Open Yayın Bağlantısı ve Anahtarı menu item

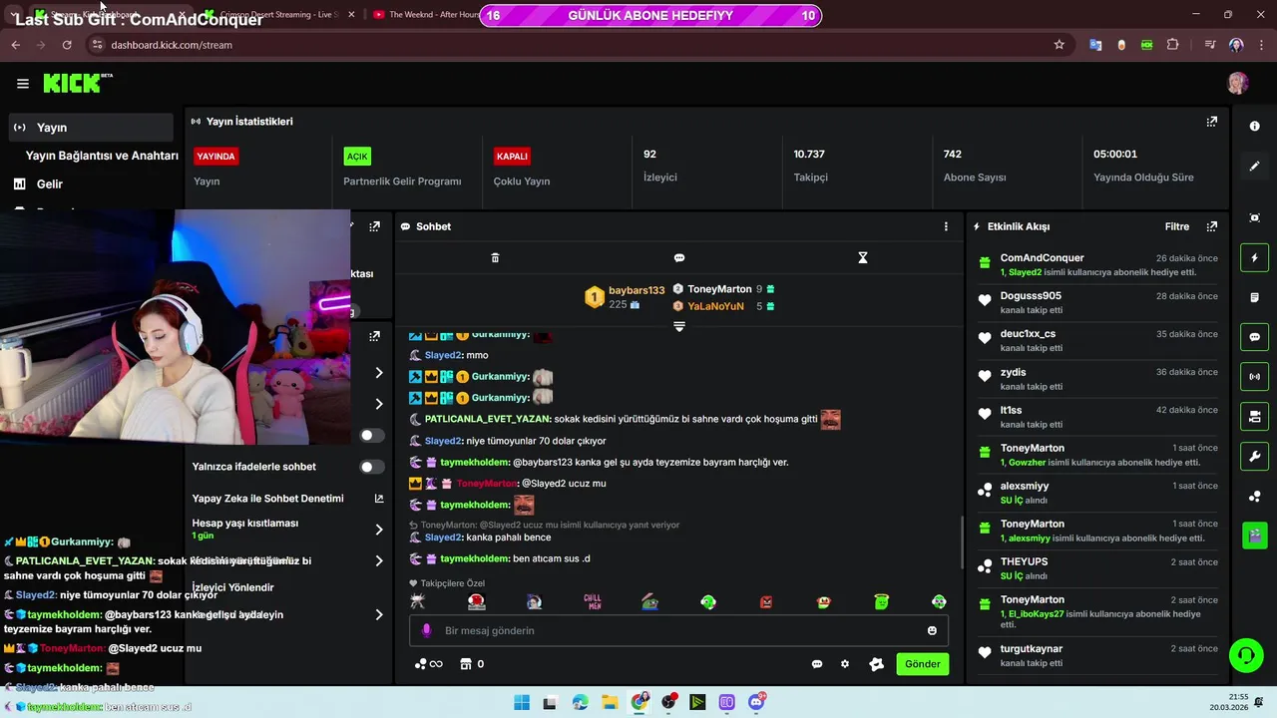coord(102,156)
